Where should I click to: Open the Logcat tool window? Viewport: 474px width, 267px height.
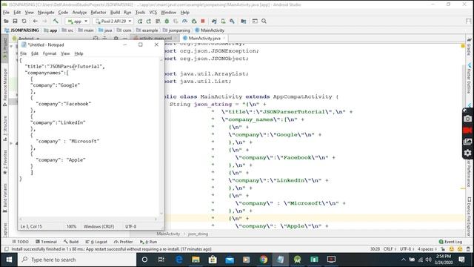click(x=96, y=242)
